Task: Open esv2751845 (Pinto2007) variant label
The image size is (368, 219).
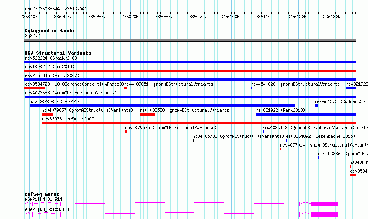Action: (52, 75)
